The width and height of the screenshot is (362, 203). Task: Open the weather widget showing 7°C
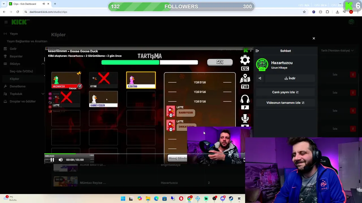(x=11, y=198)
